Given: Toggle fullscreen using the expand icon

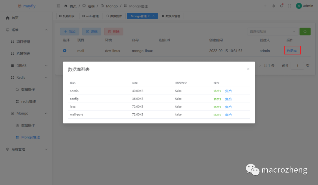Looking at the screenshot, I should pos(289,6).
